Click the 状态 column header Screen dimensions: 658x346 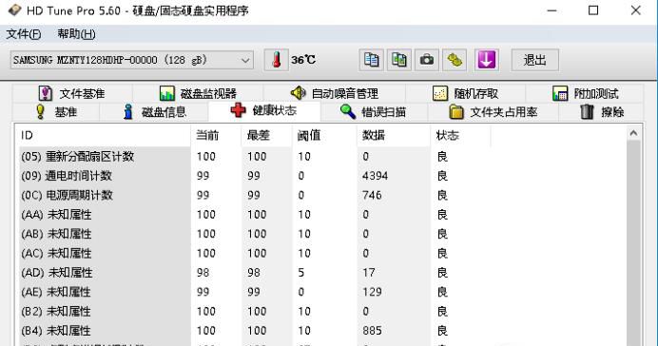(x=460, y=135)
